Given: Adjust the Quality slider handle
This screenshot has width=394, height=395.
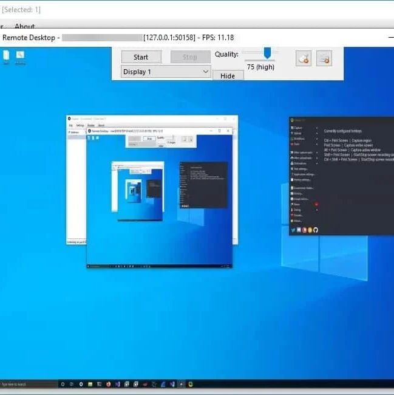Looking at the screenshot, I should (x=267, y=53).
